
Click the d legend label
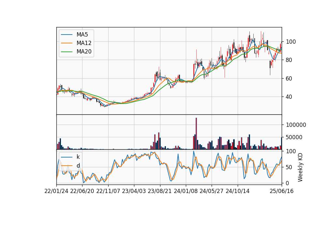(78, 166)
